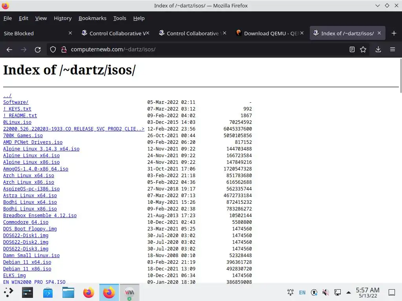The image size is (402, 301).
Task: Open a new tab with plus button
Action: (394, 33)
